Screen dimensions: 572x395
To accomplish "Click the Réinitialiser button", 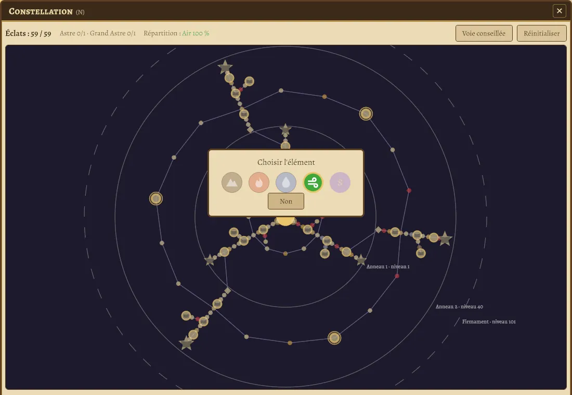I will pos(541,33).
